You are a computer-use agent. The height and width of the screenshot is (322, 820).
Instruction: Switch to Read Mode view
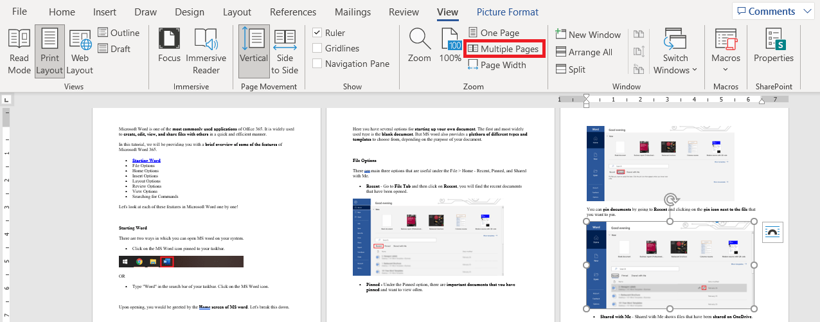19,52
